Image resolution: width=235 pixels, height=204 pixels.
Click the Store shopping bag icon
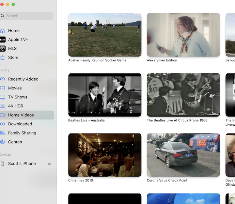click(2, 57)
